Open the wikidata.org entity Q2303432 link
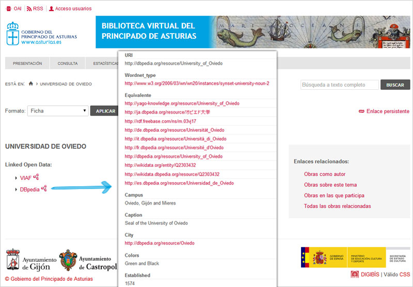 (x=160, y=165)
